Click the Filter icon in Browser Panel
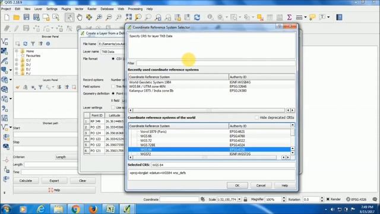This screenshot has width=380, height=214. click(33, 43)
